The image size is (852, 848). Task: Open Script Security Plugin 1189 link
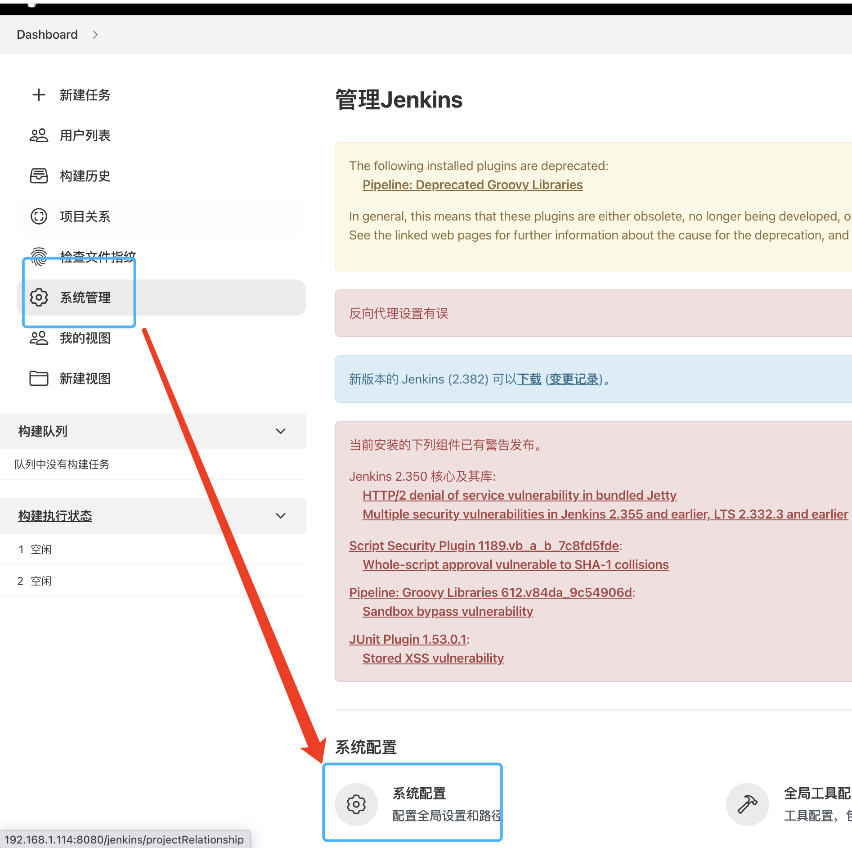coord(484,546)
